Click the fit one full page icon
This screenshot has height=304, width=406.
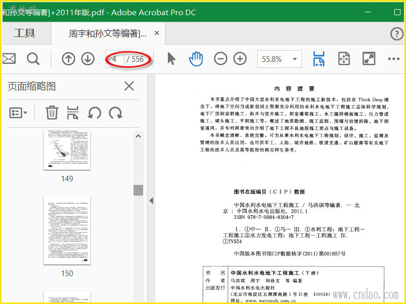[x=344, y=59]
